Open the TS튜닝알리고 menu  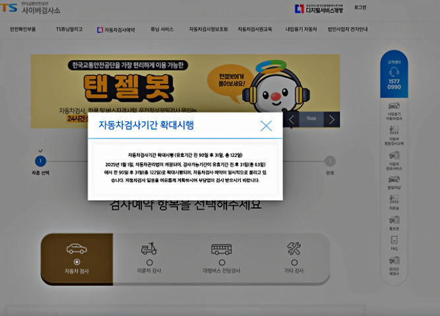[69, 30]
